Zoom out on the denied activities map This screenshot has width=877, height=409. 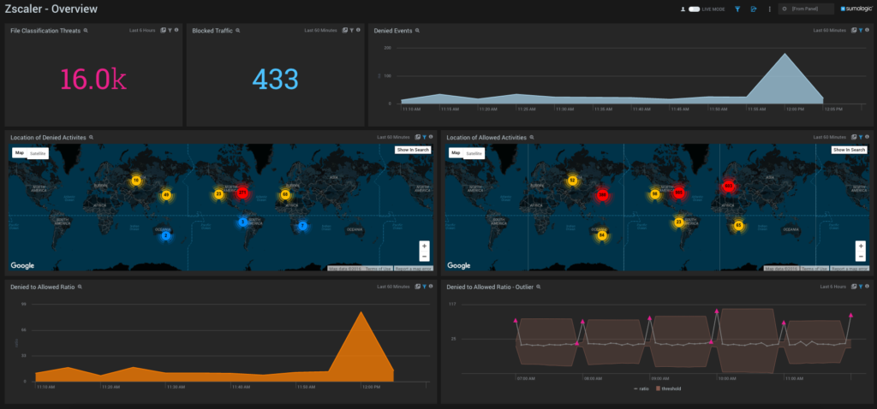pyautogui.click(x=425, y=256)
